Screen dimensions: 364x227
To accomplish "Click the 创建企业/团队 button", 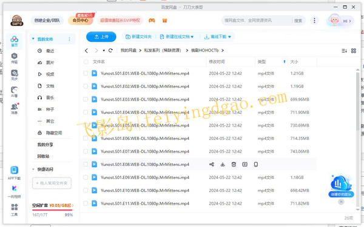I will [47, 21].
